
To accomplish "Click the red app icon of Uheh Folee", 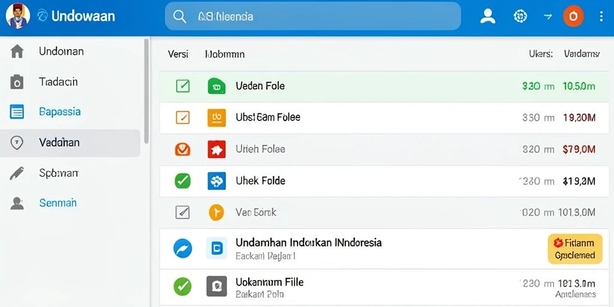I will point(216,149).
